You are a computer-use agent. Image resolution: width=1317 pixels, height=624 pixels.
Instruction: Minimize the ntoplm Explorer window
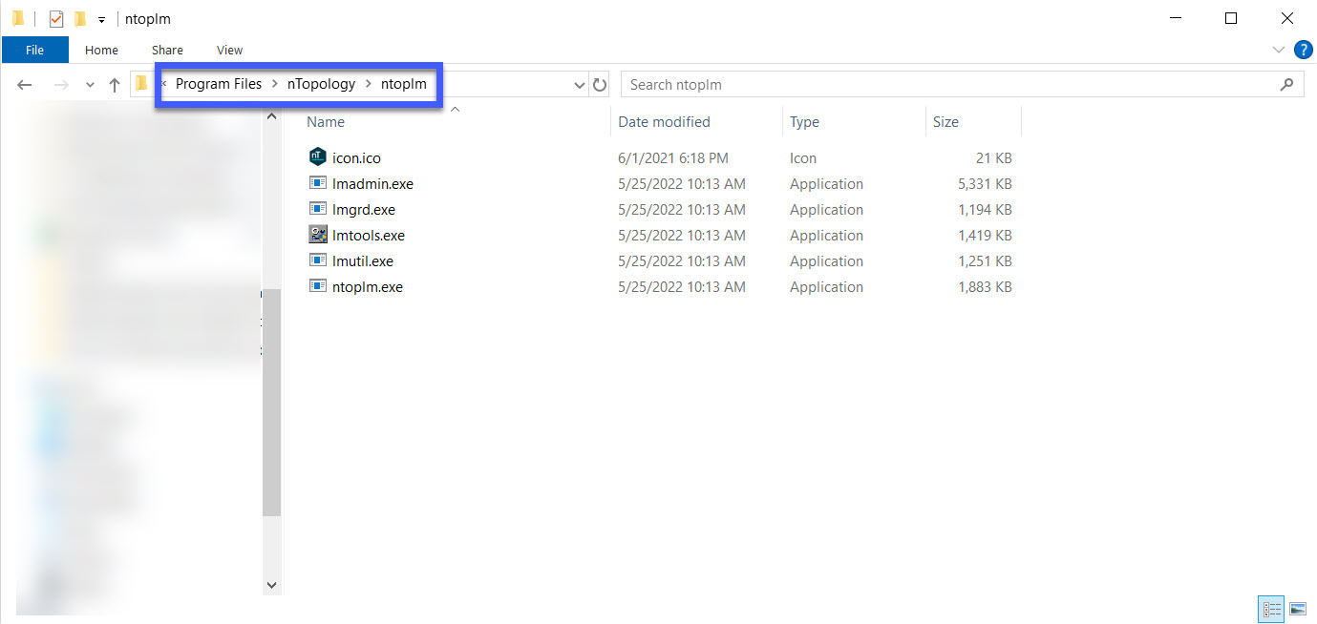point(1177,18)
